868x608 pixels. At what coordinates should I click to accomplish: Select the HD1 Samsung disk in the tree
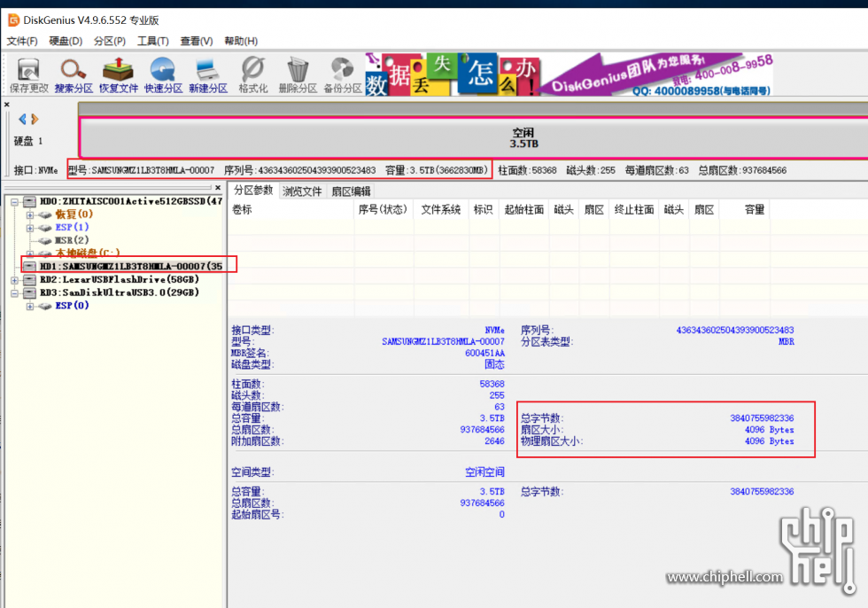(131, 267)
